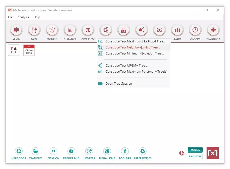Open the DIVERSITY pi icon
Screen dimensions: 230x169
tap(88, 30)
